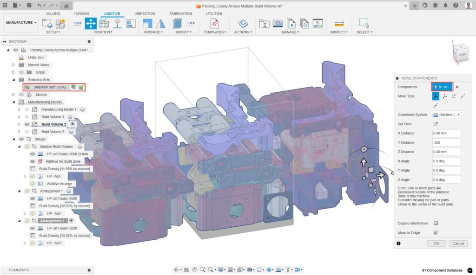476x275 pixels.
Task: Click the Pan hand navigation icon
Action: point(194,269)
